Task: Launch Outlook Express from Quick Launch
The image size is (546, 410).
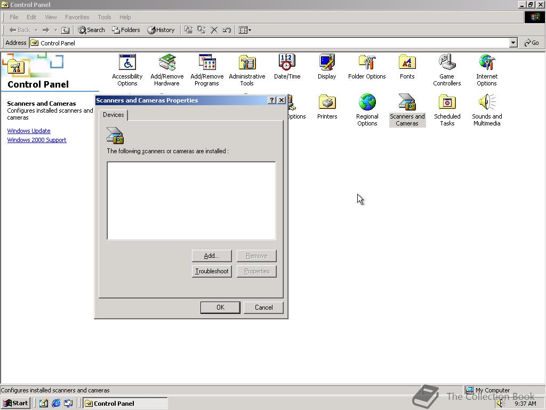Action: 69,404
